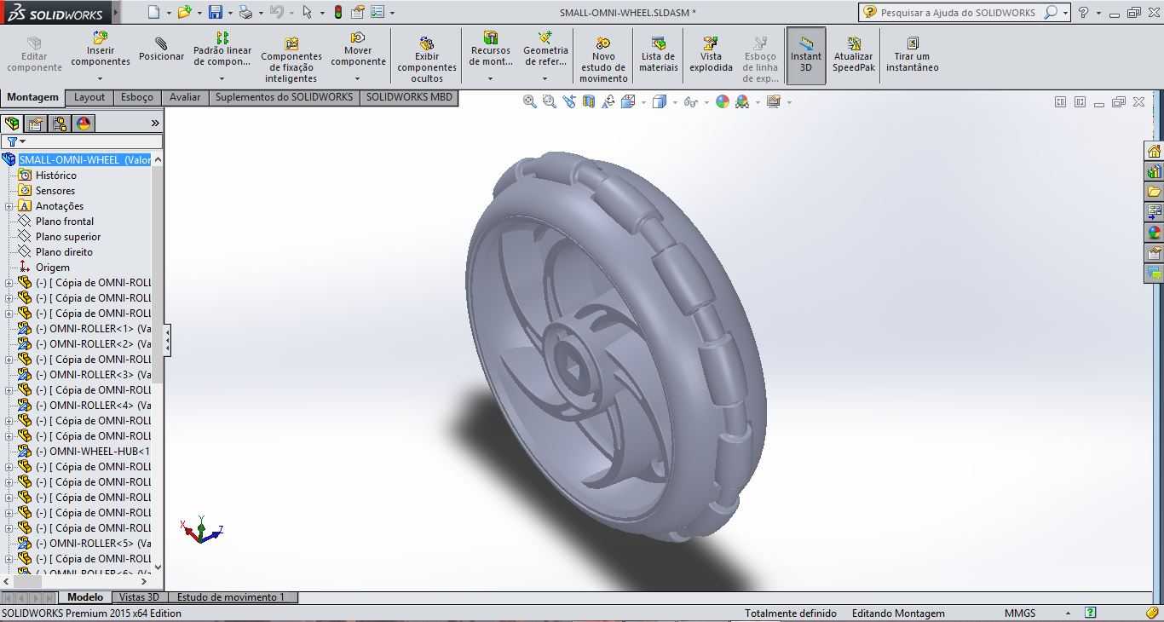Click the Display Style cube icon
This screenshot has width=1164, height=622.
pyautogui.click(x=659, y=102)
